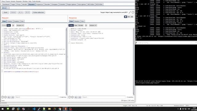Screen dimensions: 197x111
Task: Toggle Render view in Response viewer
Action: coord(81,25)
